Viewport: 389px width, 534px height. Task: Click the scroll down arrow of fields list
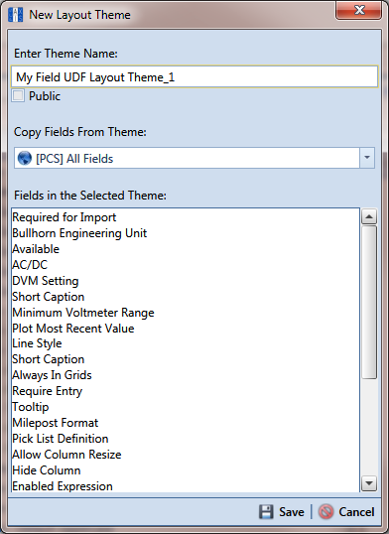pos(369,483)
